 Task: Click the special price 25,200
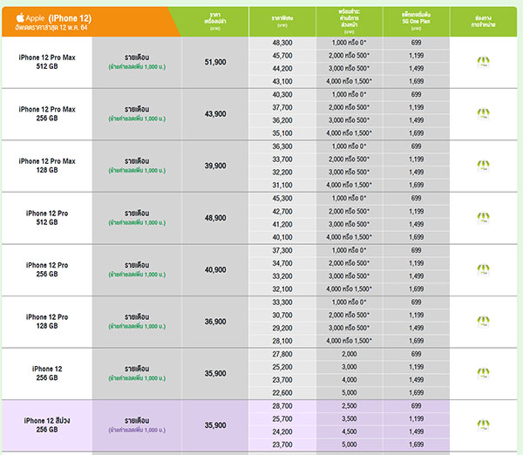click(282, 367)
